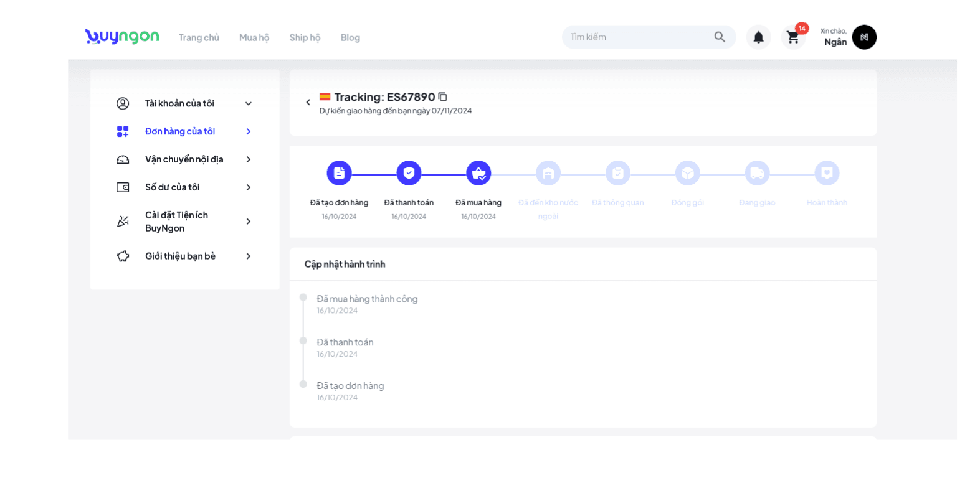Expand Đơn hàng của tôi arrow
The width and height of the screenshot is (980, 483).
pos(249,131)
